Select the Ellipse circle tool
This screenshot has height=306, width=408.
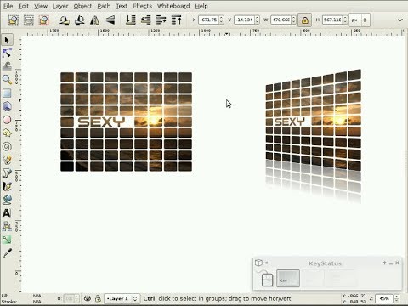[x=7, y=120]
